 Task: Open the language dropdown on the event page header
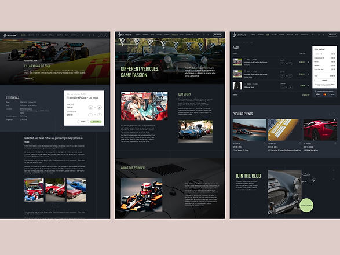83,35
